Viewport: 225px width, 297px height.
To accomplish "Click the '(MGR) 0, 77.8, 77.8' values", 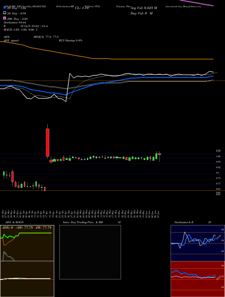I will tap(45, 37).
